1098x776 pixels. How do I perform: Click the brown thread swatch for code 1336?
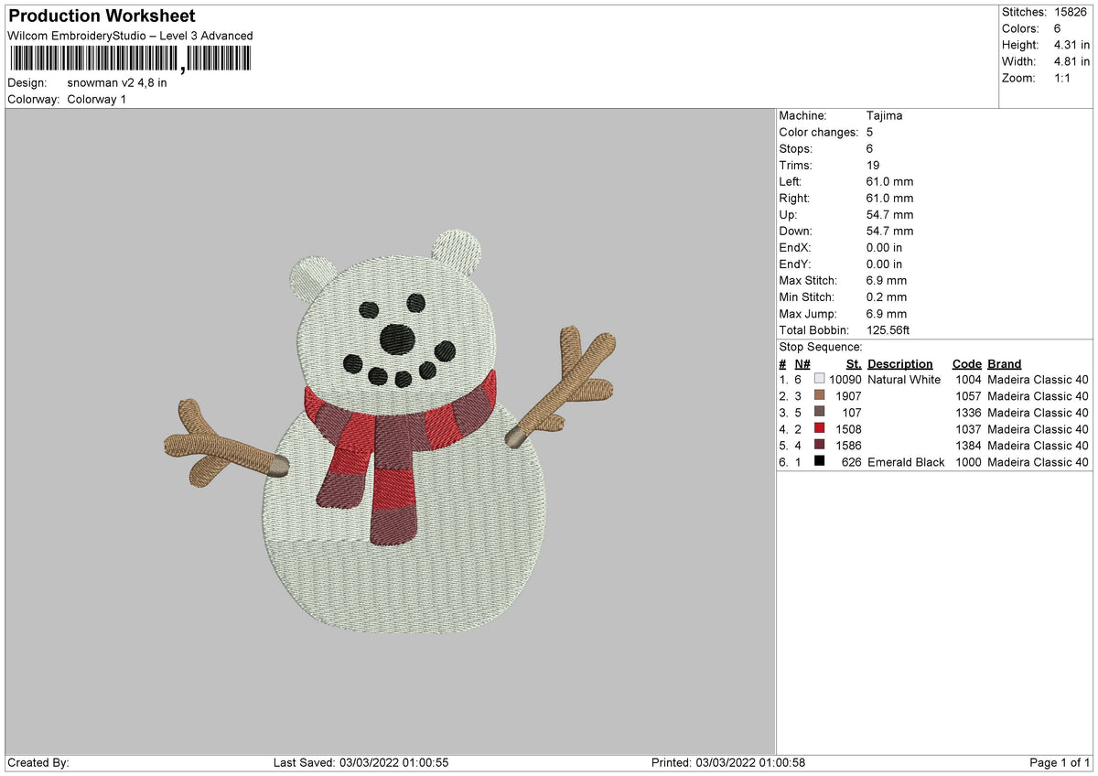[820, 413]
